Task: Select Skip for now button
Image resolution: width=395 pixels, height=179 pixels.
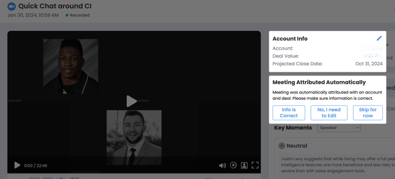Action: point(368,113)
